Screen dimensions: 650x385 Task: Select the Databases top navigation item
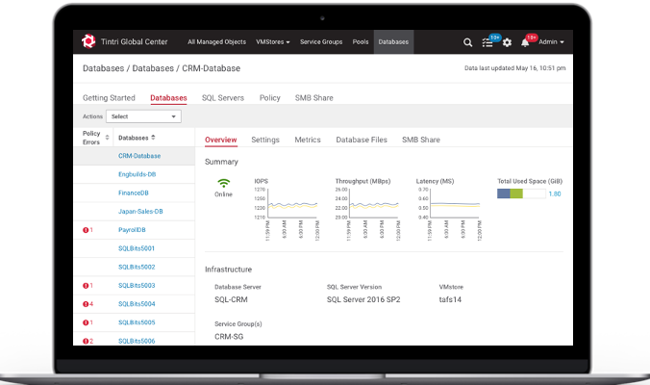(393, 42)
